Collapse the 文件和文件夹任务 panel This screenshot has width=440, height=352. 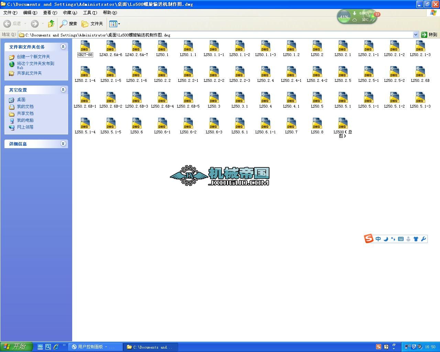point(63,47)
